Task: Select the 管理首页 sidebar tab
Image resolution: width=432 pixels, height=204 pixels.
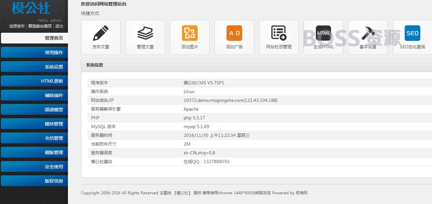Action: pyautogui.click(x=35, y=38)
